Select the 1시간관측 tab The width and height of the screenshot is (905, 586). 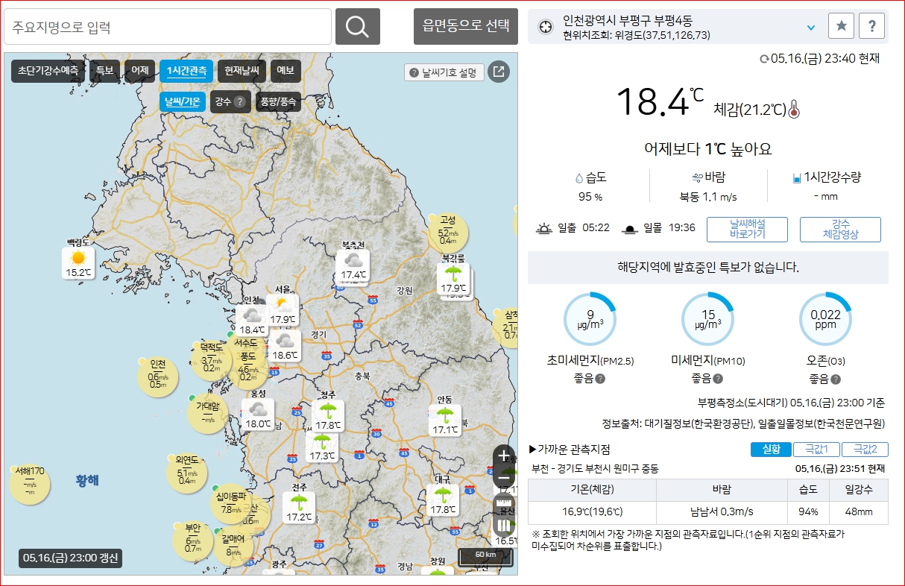point(186,71)
